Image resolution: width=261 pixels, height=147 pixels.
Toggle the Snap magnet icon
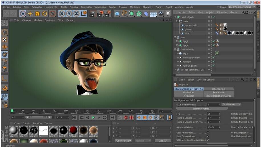click(5, 88)
